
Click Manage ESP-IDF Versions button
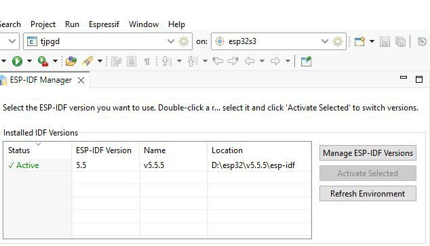click(x=368, y=153)
